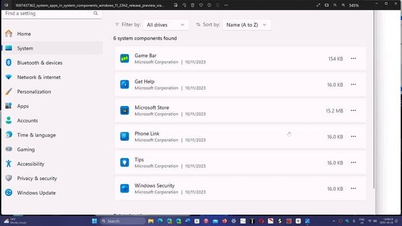Click the Game Bar name text
This screenshot has width=402, height=226.
click(145, 55)
